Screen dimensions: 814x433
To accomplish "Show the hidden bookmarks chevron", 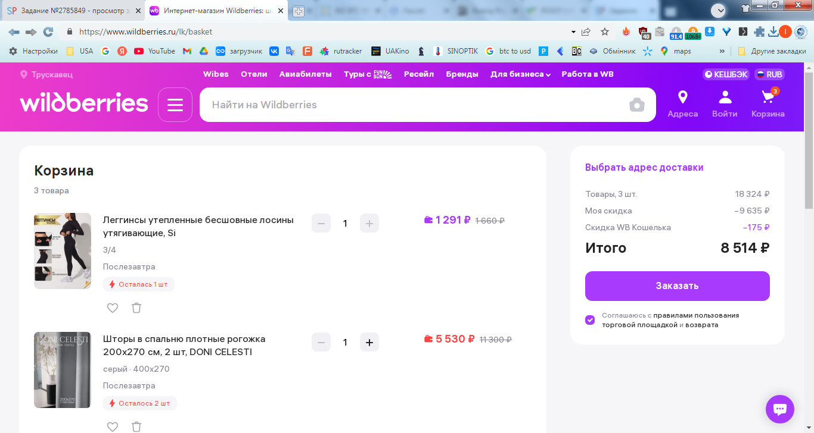I will coord(722,51).
